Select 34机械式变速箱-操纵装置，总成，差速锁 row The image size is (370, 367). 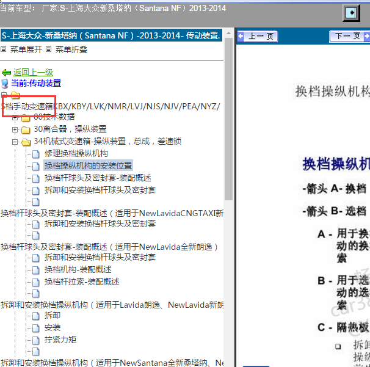[x=107, y=142]
